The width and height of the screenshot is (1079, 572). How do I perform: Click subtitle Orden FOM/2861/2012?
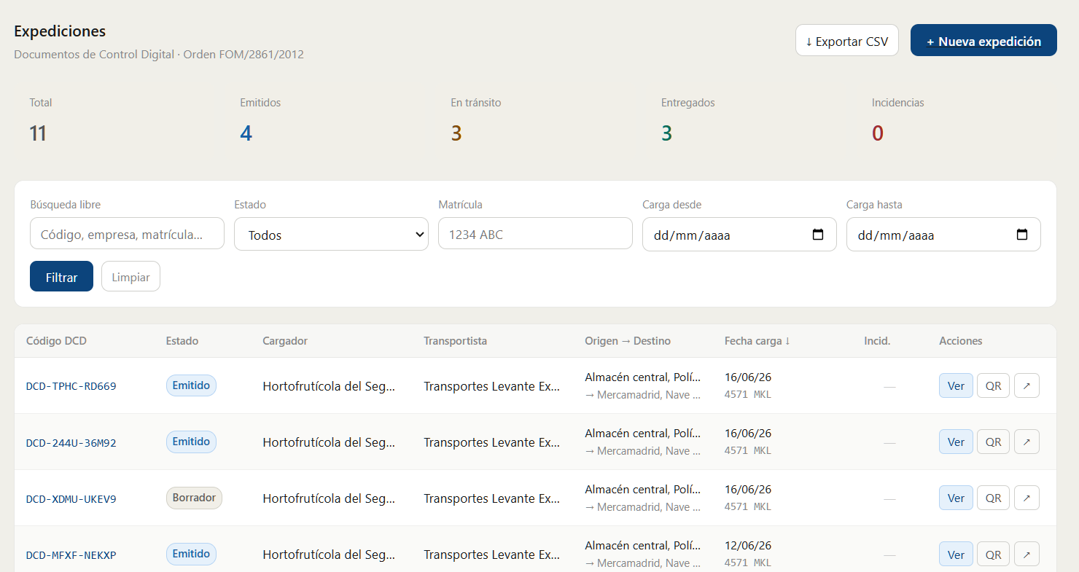point(244,54)
